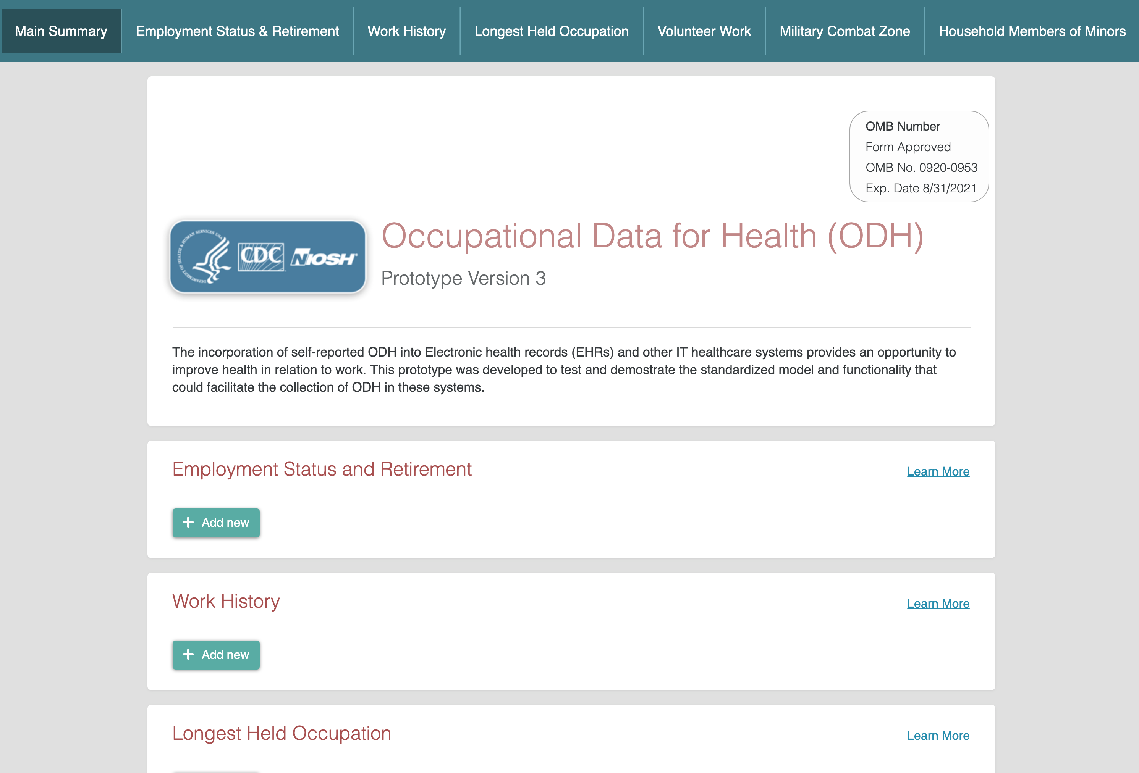Image resolution: width=1139 pixels, height=773 pixels.
Task: Open the Main Summary tab
Action: (61, 31)
